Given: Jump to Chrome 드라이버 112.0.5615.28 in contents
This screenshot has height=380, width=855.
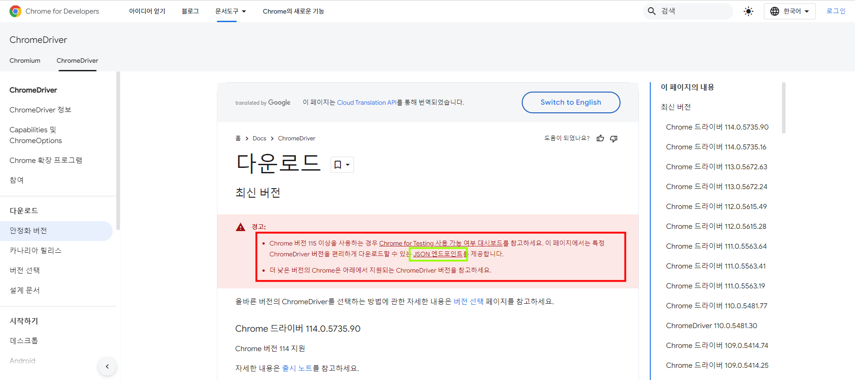Looking at the screenshot, I should tap(716, 227).
